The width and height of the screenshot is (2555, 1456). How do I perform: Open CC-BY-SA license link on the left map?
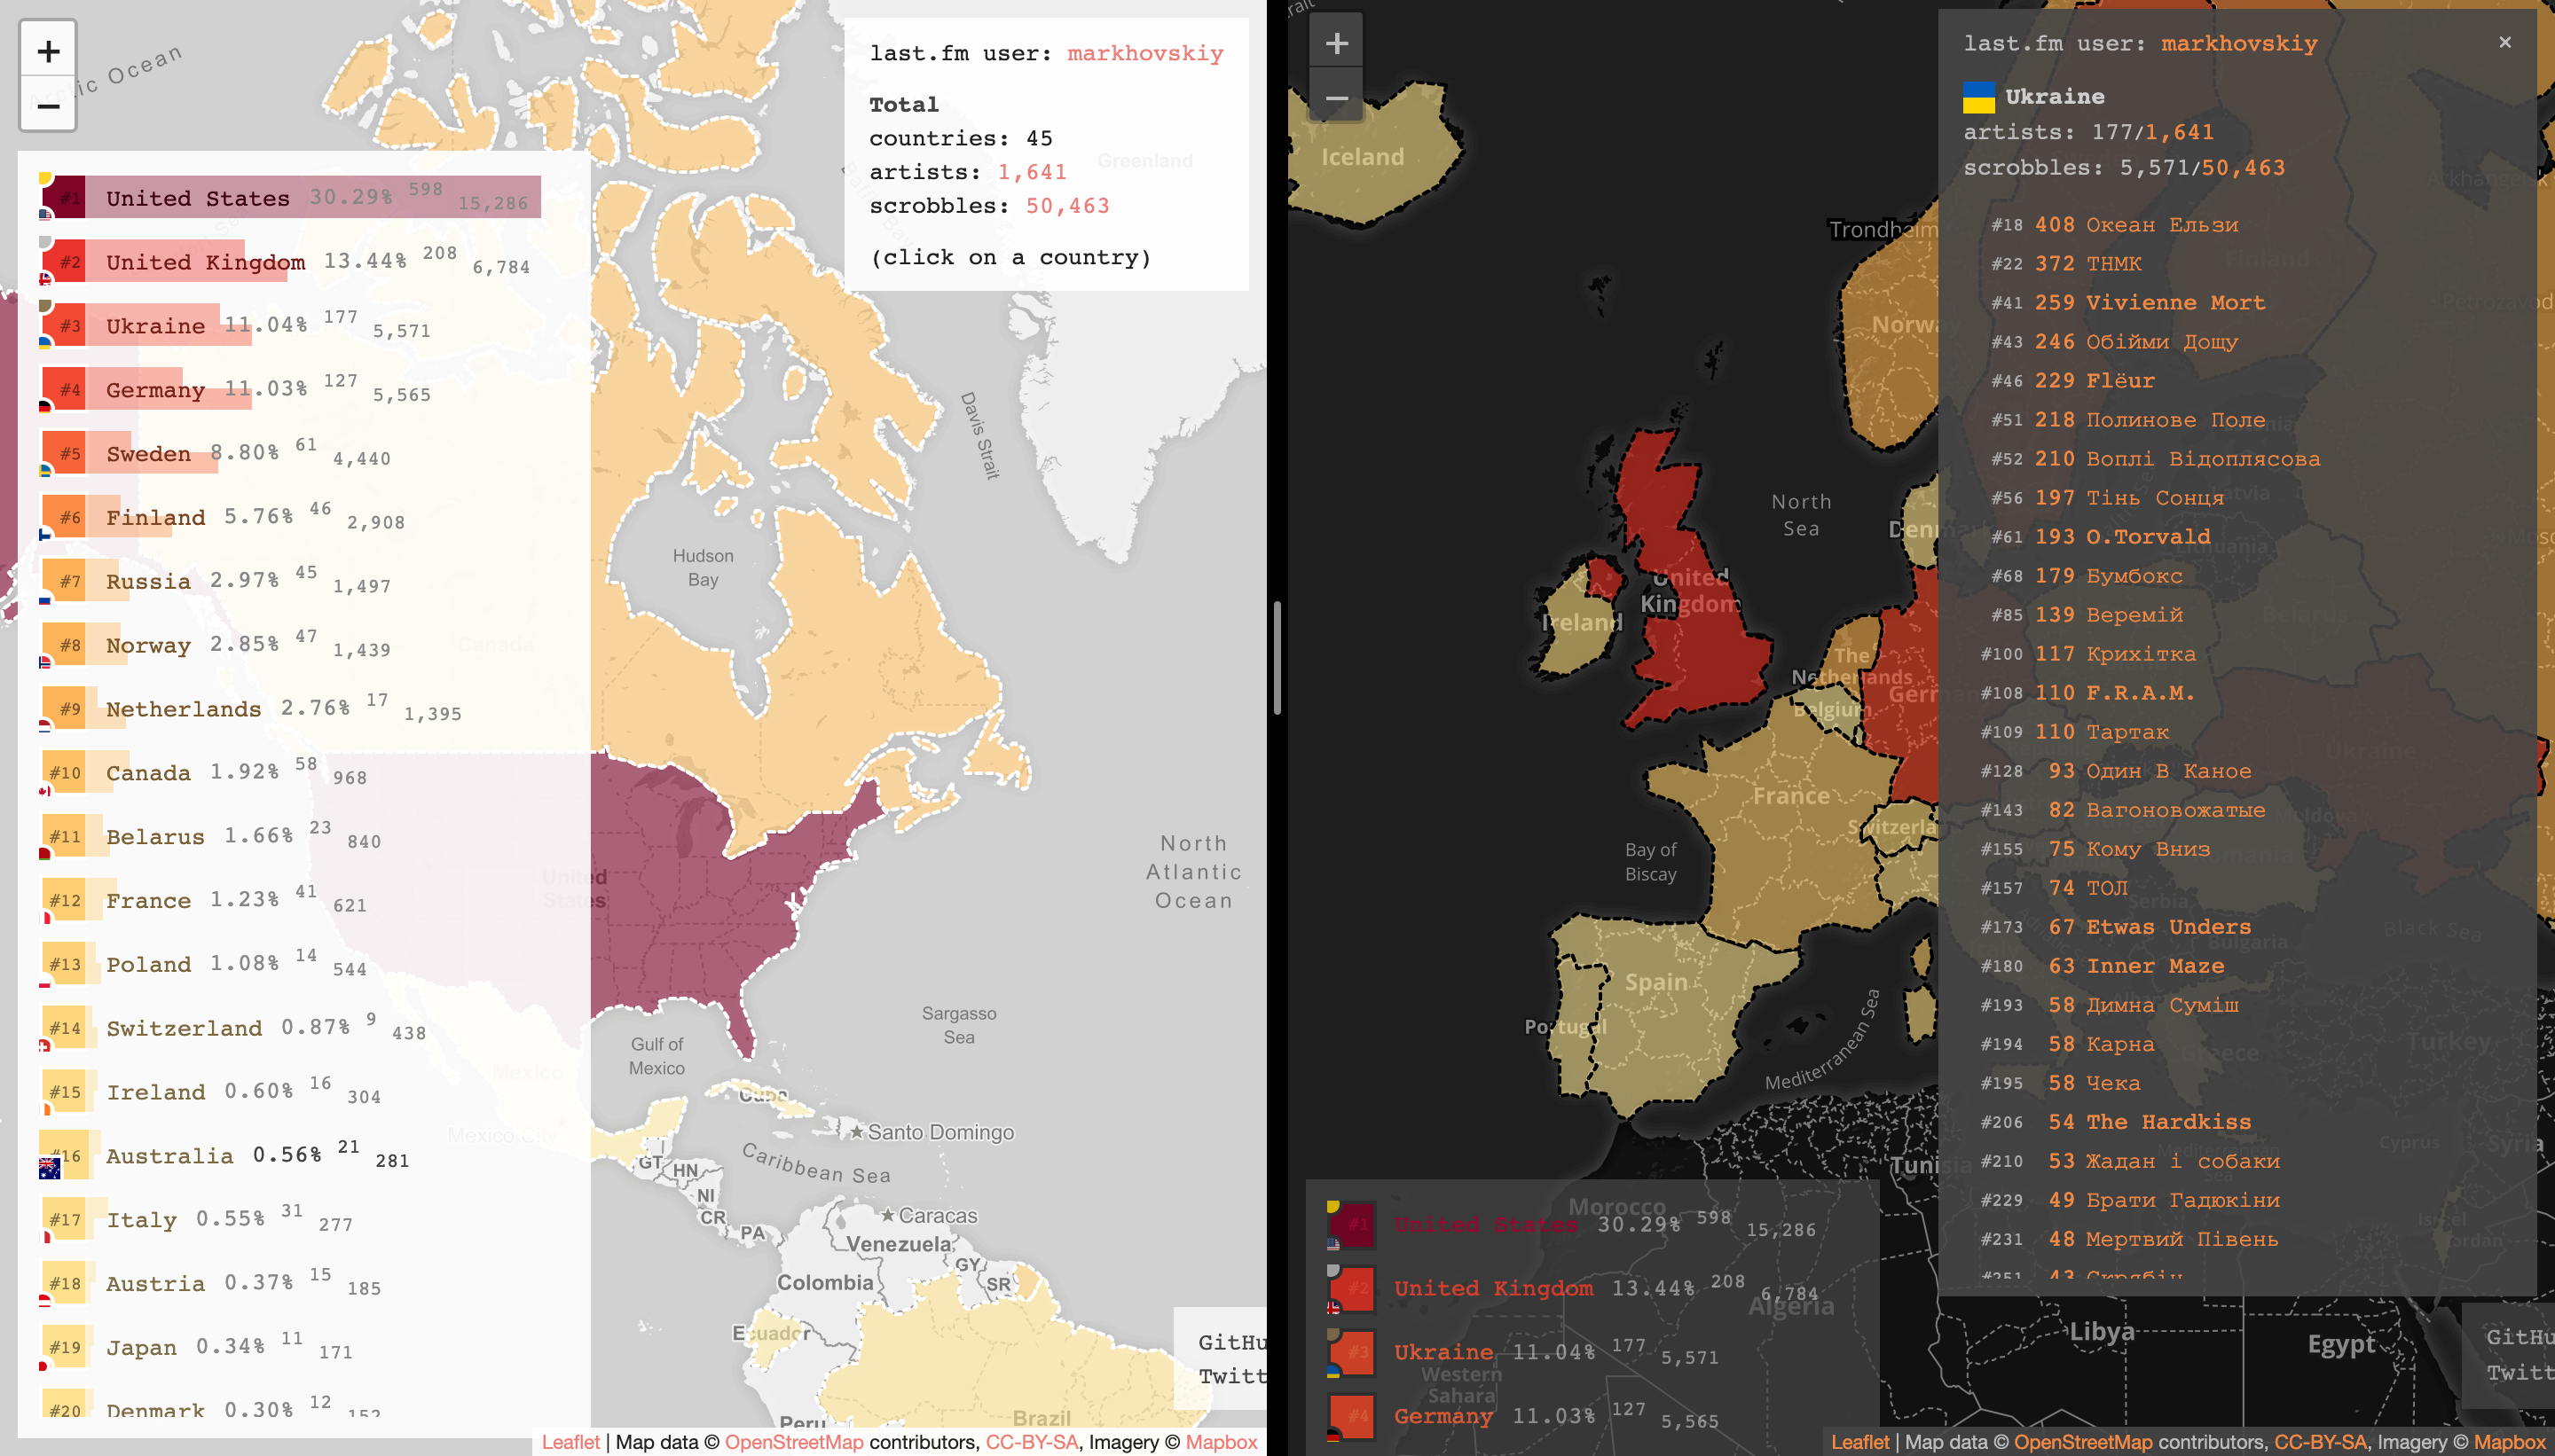[x=1032, y=1442]
